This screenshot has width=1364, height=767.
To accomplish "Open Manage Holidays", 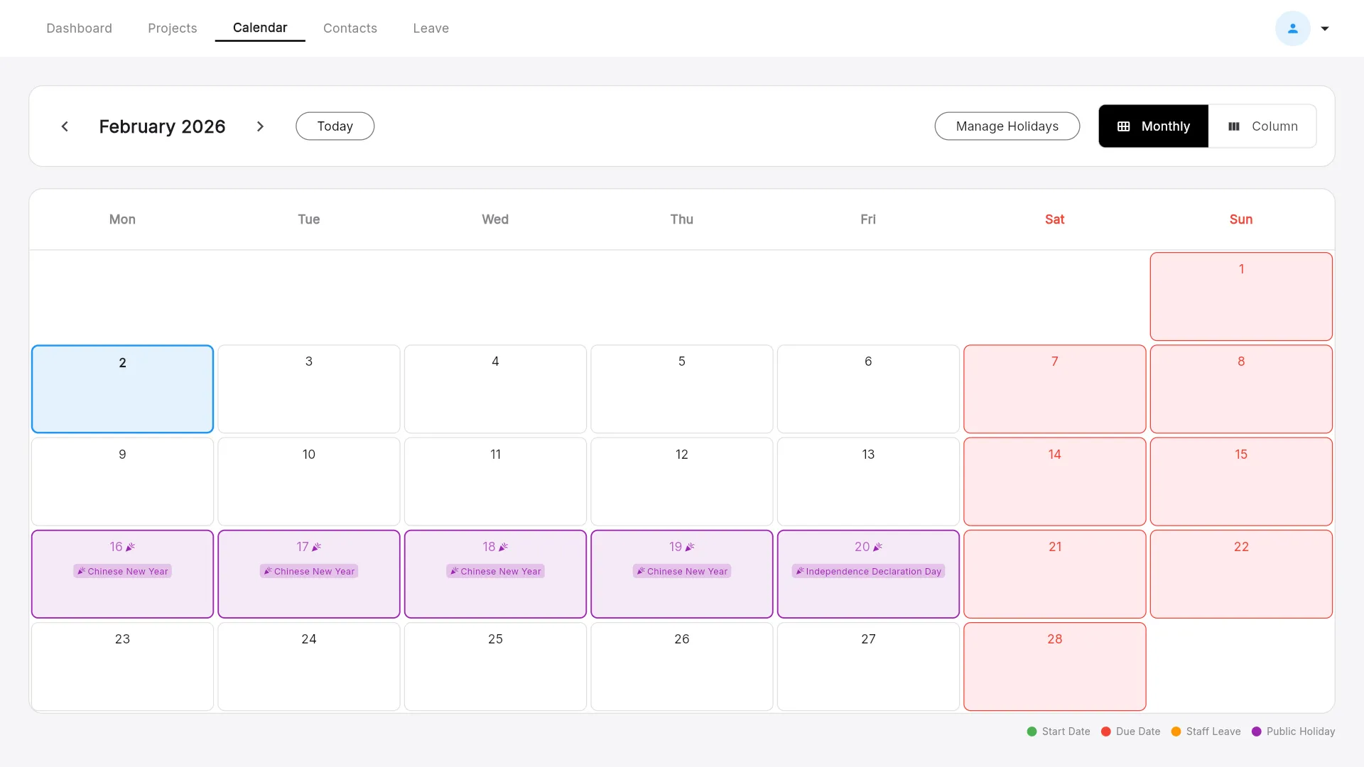I will point(1007,126).
